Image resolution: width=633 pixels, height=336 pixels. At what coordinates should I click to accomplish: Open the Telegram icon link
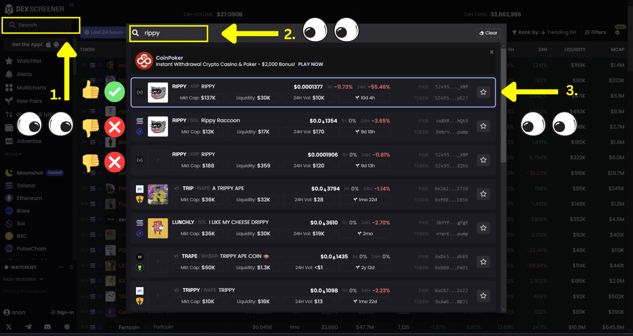coord(28,327)
